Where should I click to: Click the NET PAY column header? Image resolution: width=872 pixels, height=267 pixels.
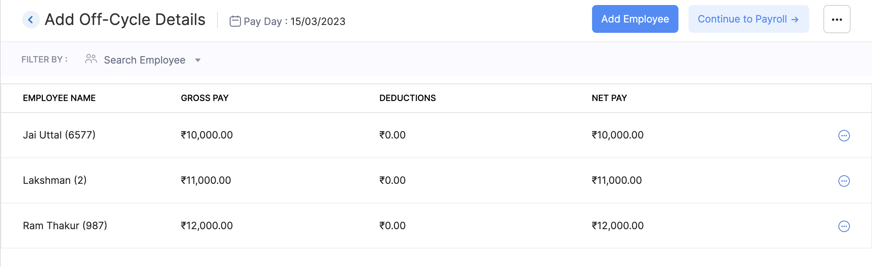click(x=609, y=98)
